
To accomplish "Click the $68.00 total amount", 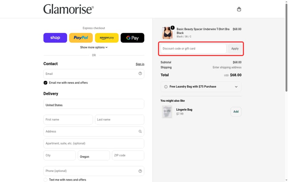I will (236, 75).
